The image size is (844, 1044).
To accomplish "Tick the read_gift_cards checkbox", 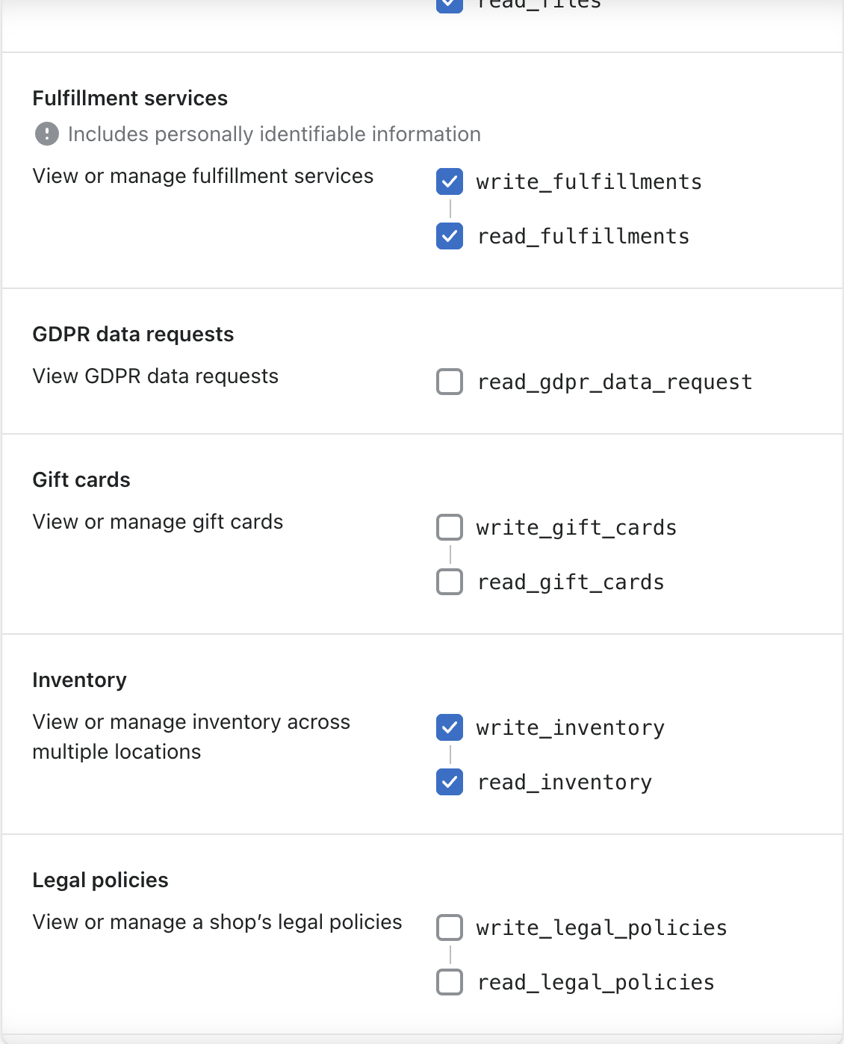I will click(x=450, y=582).
